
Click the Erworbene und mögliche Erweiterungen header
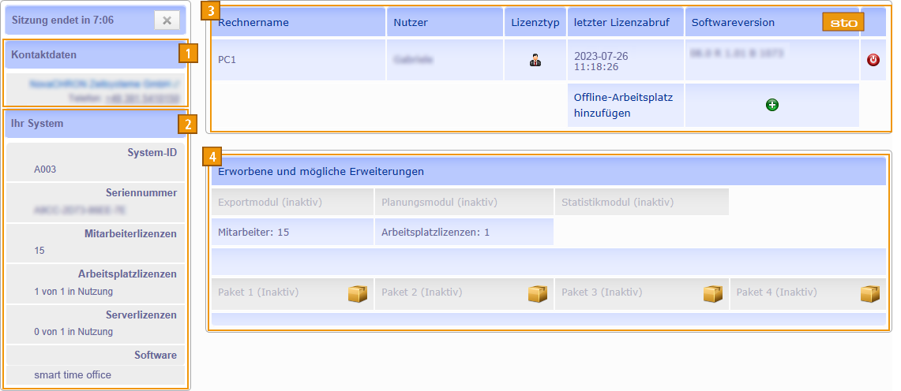pos(321,171)
